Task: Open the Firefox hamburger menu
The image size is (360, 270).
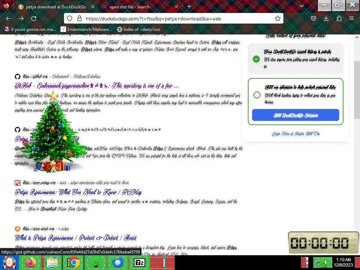Action: 352,19
